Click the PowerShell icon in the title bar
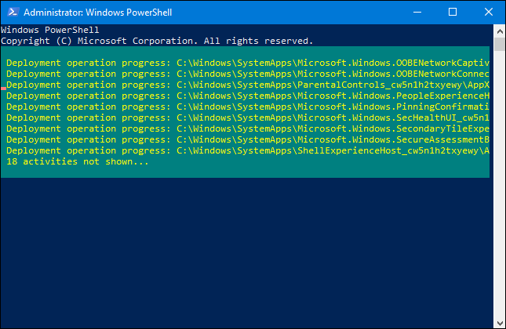Viewport: 506px width, 329px height. click(x=11, y=13)
